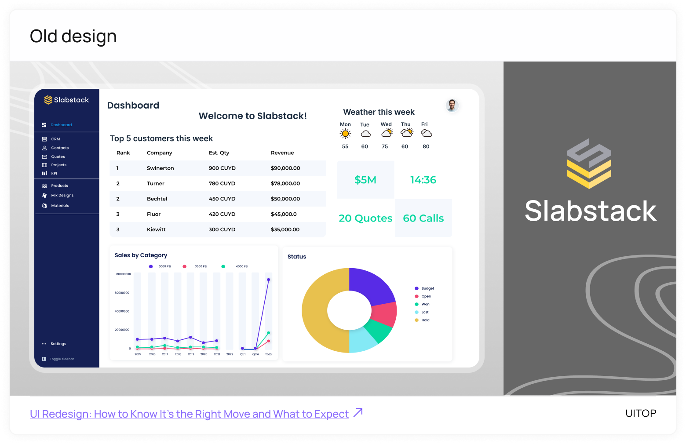This screenshot has width=686, height=444.
Task: Go to Contacts in the sidebar
Action: [60, 148]
